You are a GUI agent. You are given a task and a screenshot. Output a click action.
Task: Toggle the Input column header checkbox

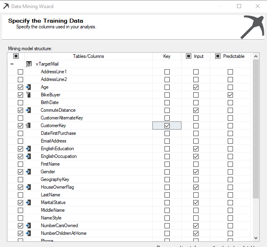(188, 56)
